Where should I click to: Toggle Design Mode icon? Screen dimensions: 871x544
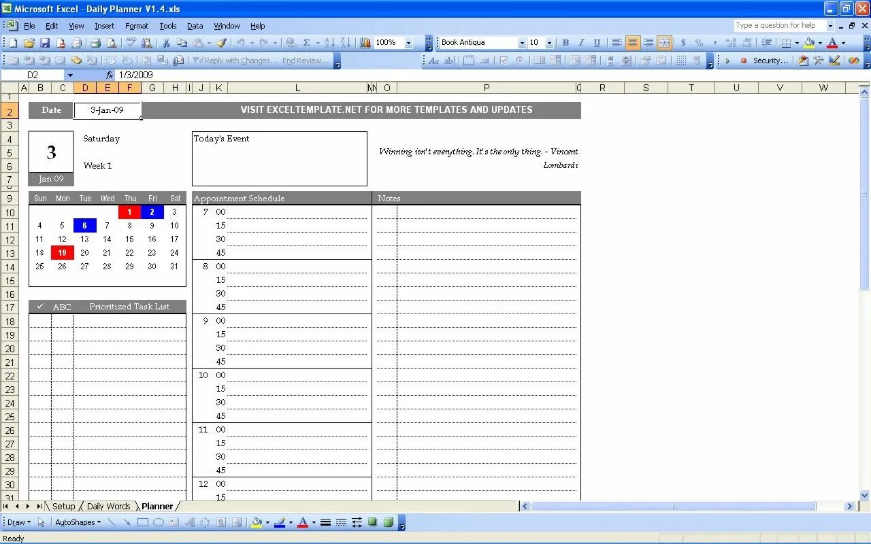coord(834,61)
